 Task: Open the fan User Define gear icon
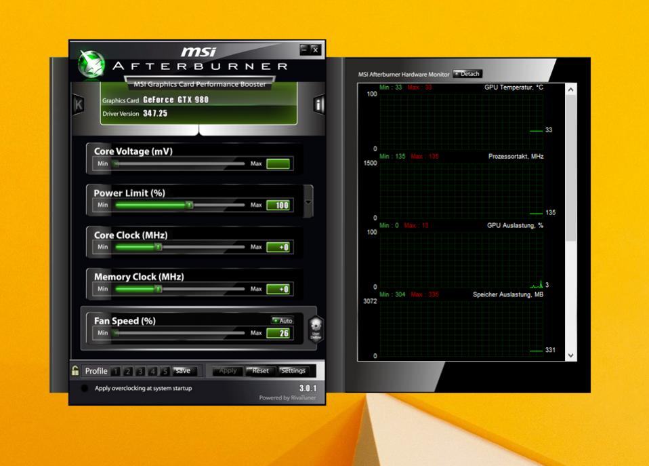coord(316,328)
